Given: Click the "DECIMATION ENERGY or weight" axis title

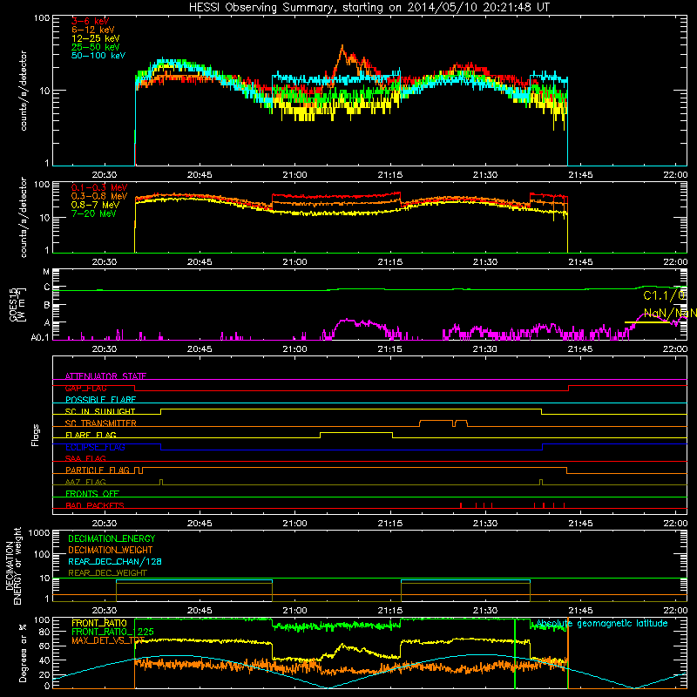Looking at the screenshot, I should click(13, 566).
